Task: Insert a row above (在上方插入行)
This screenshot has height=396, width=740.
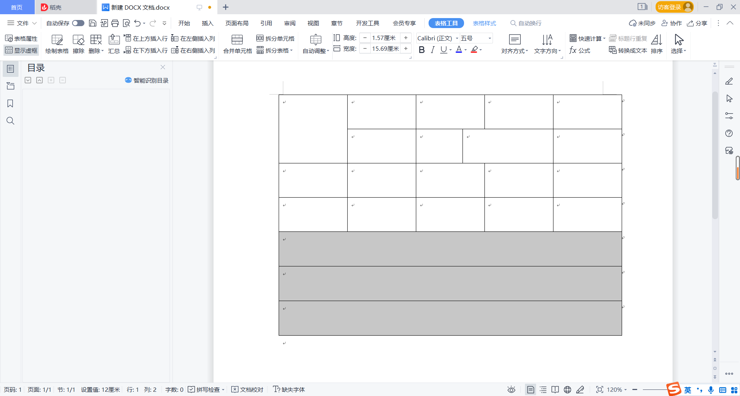Action: (146, 38)
